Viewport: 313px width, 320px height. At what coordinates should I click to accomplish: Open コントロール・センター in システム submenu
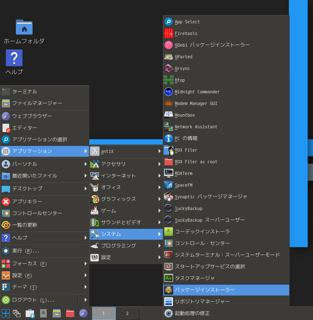point(226,243)
